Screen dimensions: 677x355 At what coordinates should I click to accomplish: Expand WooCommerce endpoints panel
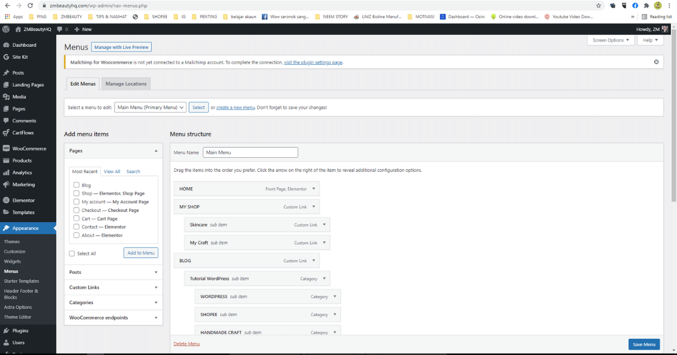pos(156,318)
